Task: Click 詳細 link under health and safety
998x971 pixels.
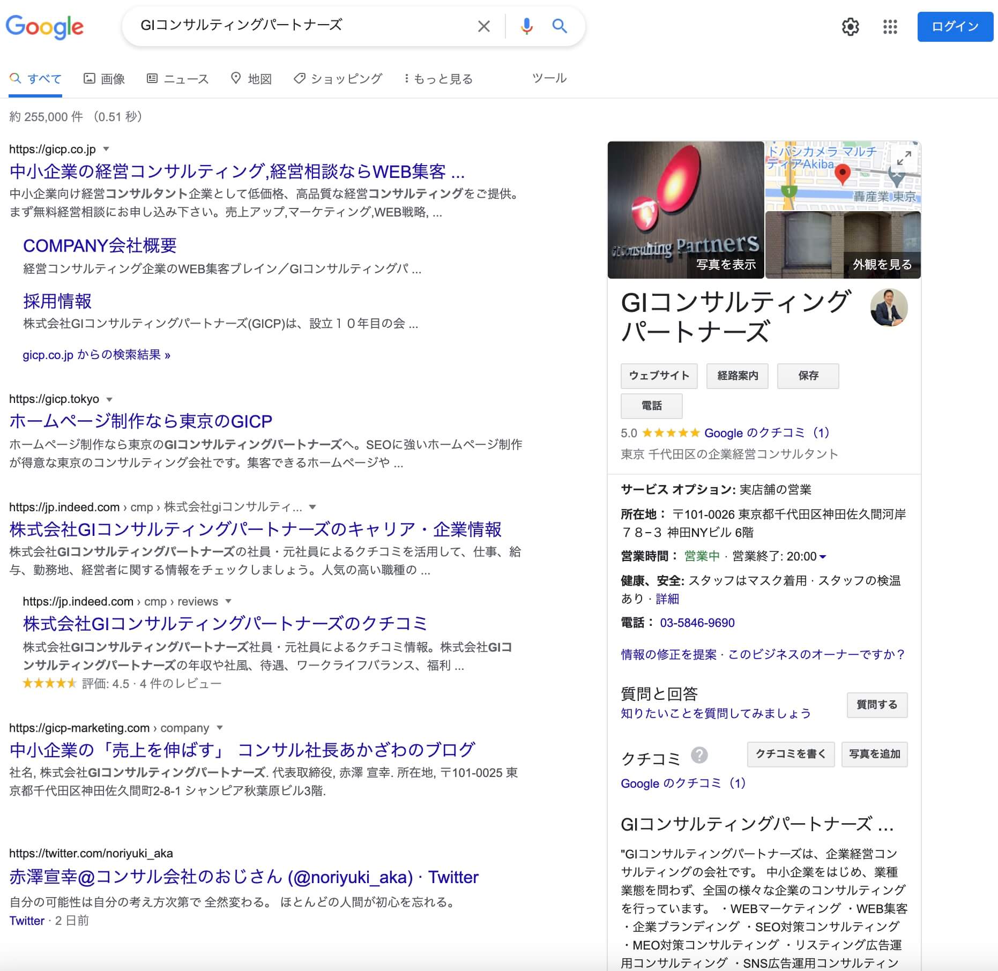Action: 667,599
